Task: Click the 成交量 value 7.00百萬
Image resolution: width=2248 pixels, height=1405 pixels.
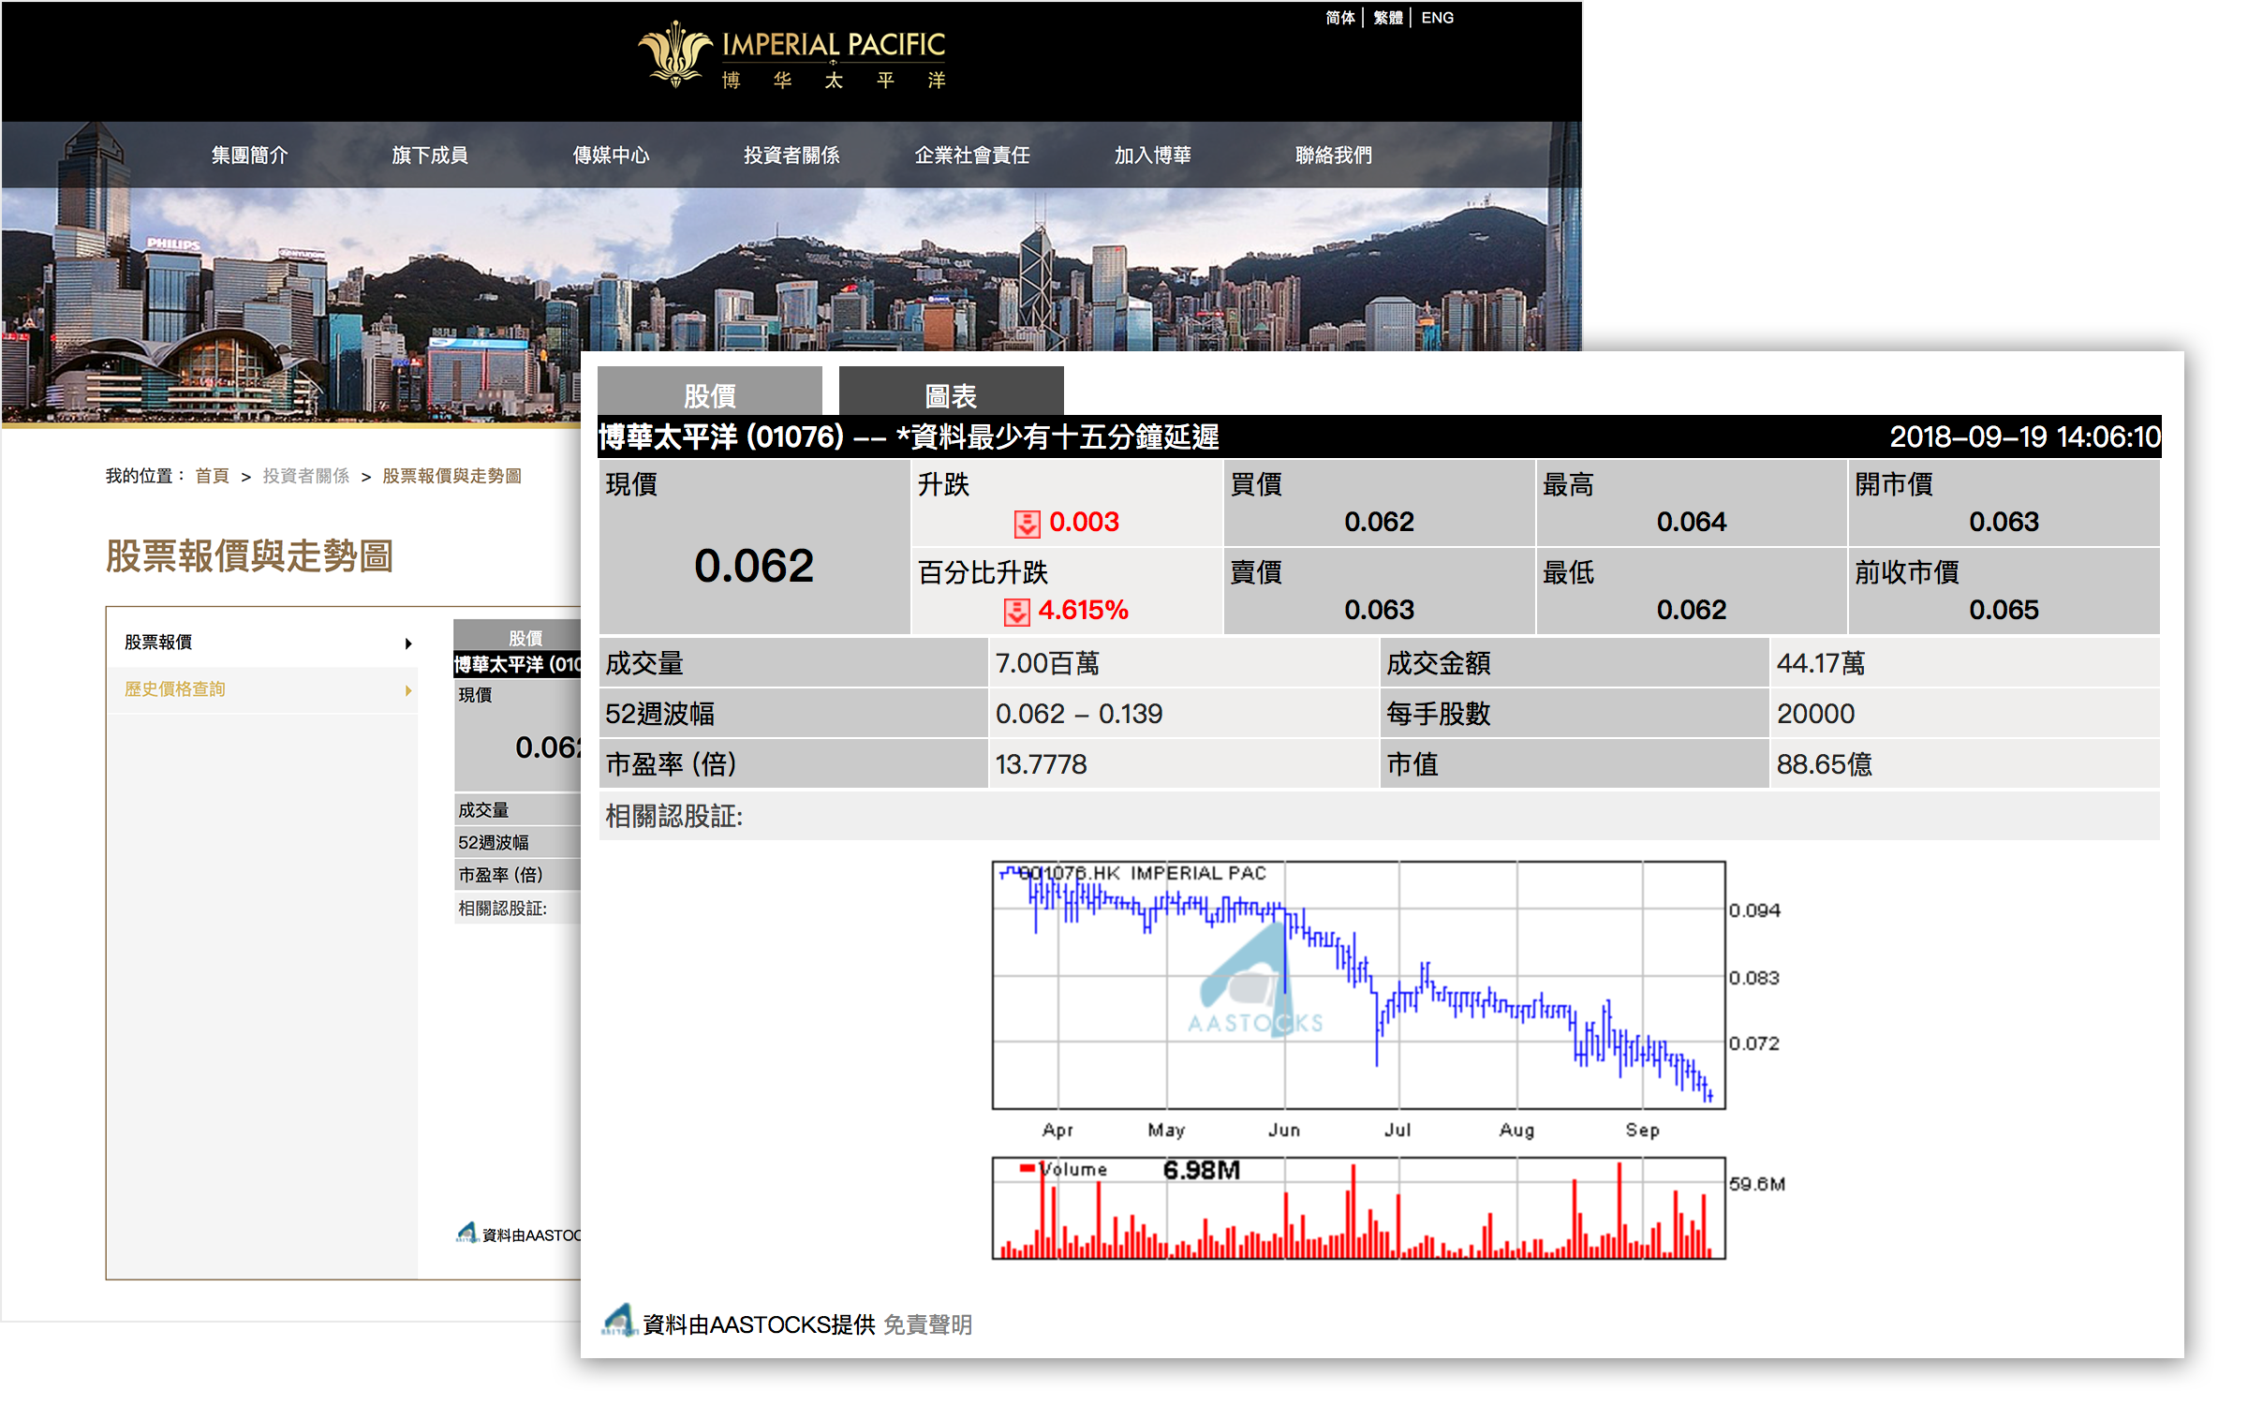Action: tap(1047, 663)
